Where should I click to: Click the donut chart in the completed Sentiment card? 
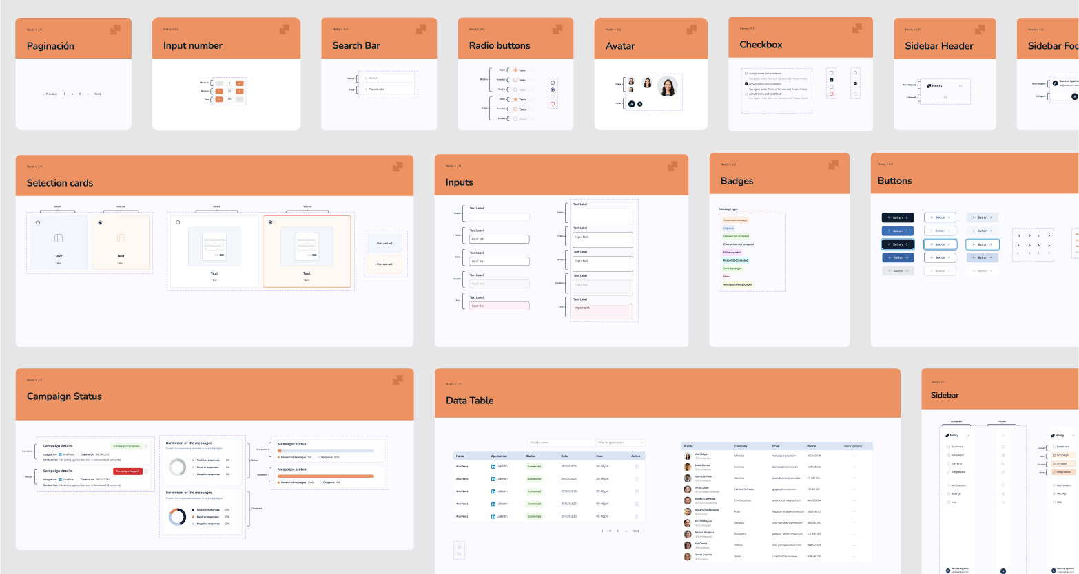coord(177,517)
